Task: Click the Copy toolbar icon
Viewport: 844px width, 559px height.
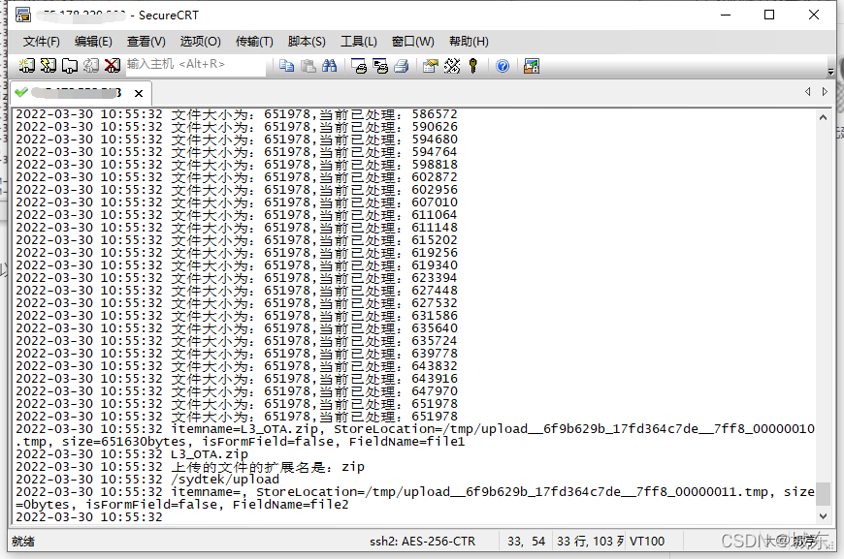Action: [x=286, y=66]
